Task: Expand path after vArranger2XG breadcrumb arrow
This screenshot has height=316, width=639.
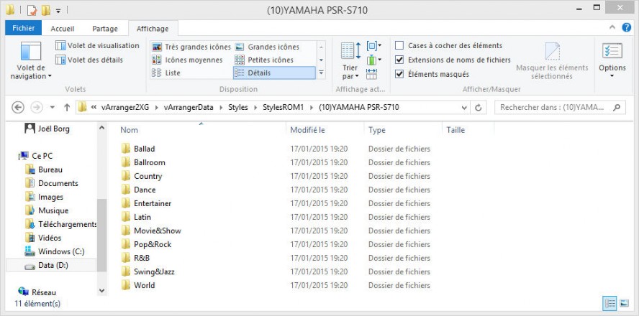Action: pyautogui.click(x=156, y=108)
